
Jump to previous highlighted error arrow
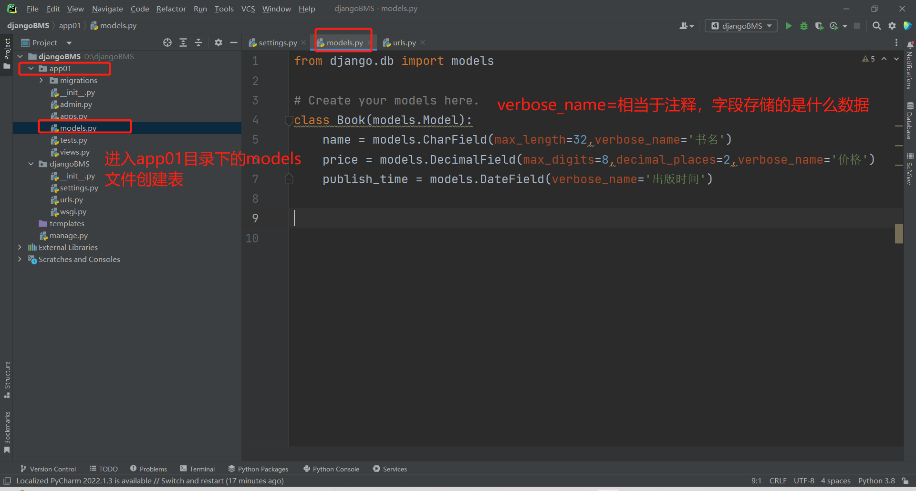point(884,59)
